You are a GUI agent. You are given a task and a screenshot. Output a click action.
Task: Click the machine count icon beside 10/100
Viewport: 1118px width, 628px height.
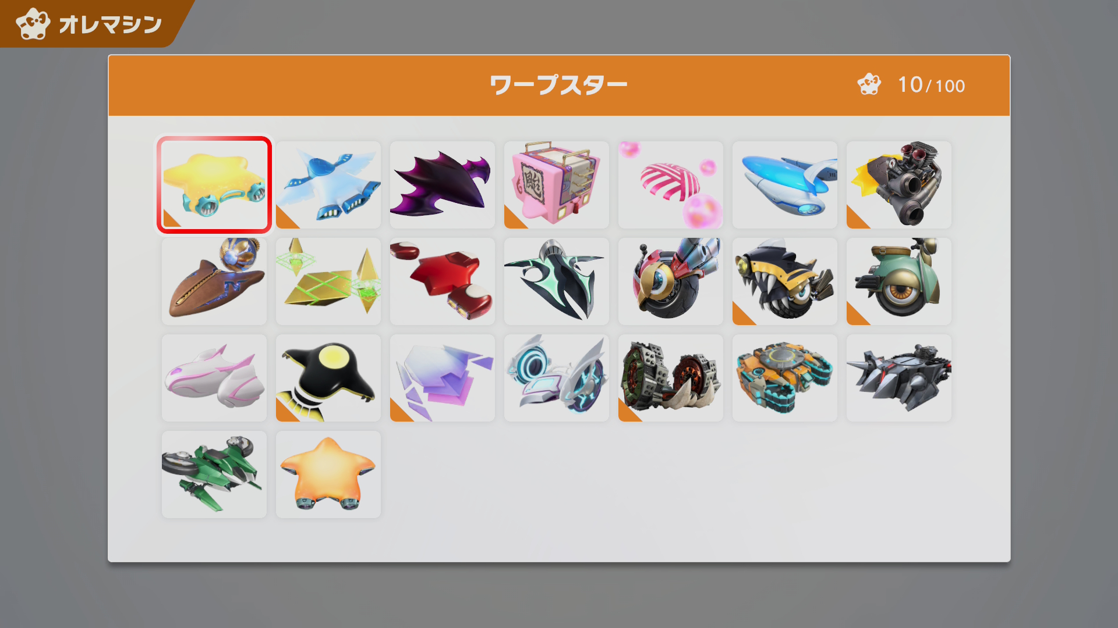(869, 85)
